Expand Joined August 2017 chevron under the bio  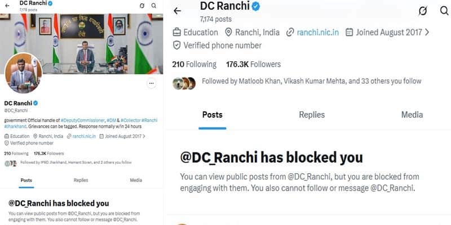(143, 136)
